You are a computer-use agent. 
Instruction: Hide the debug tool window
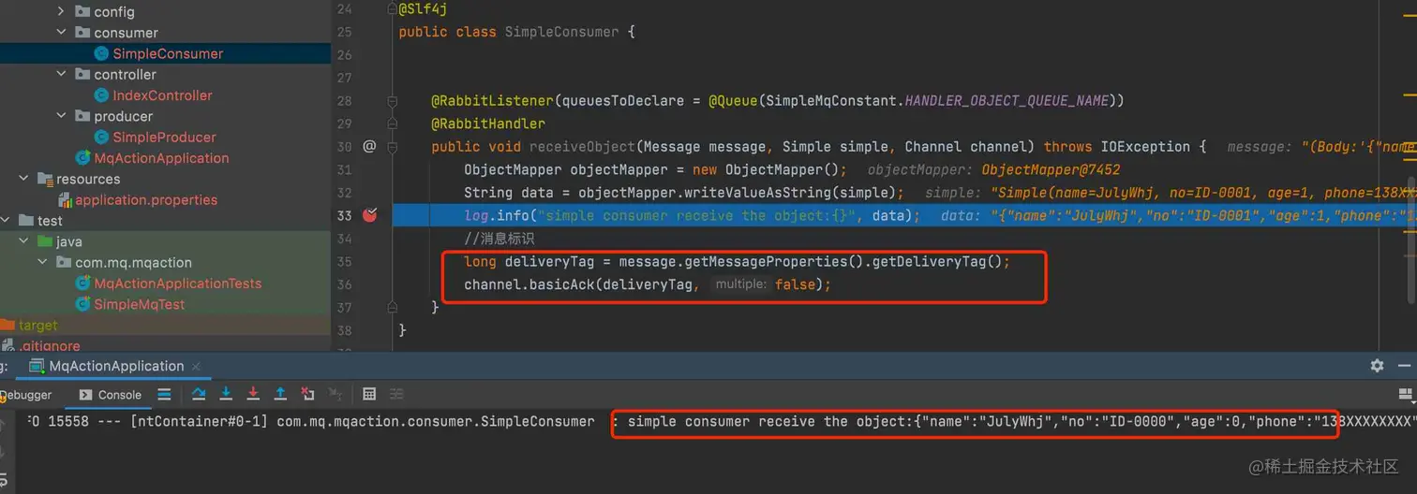[x=1406, y=366]
